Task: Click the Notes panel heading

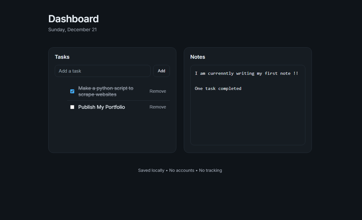Action: click(x=197, y=57)
